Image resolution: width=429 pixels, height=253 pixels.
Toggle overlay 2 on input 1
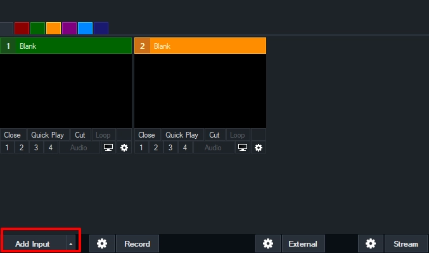(x=22, y=148)
